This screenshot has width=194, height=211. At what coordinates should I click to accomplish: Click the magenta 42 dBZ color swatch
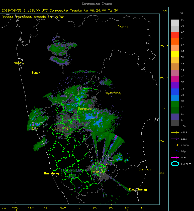[x=175, y=79]
